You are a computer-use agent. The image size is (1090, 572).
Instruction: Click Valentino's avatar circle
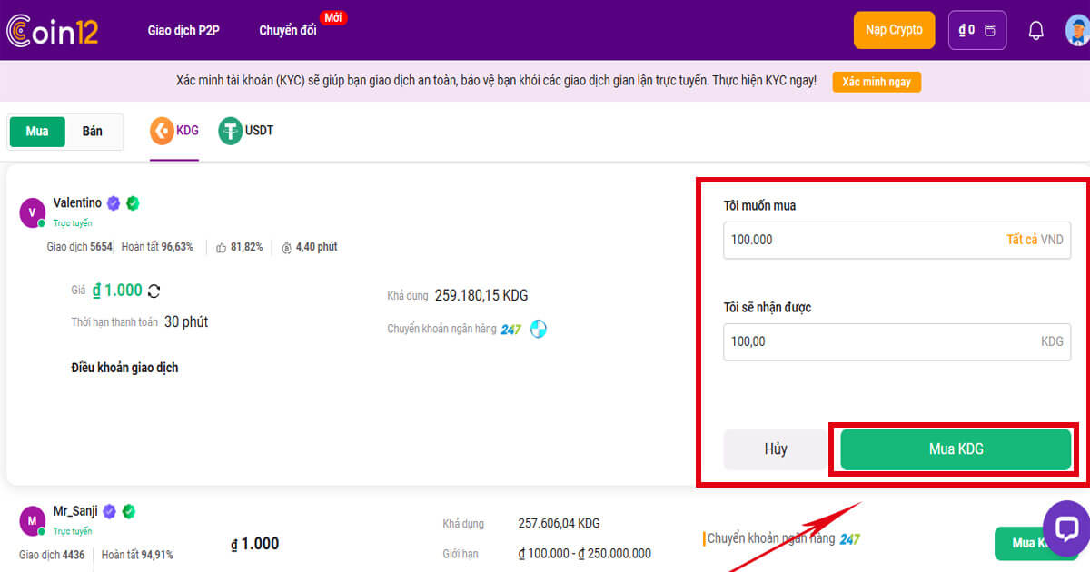[x=32, y=213]
